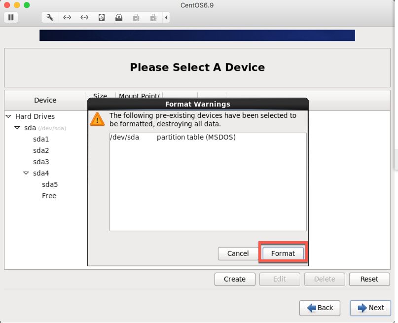
Task: Click Create to add a partition
Action: [235, 279]
